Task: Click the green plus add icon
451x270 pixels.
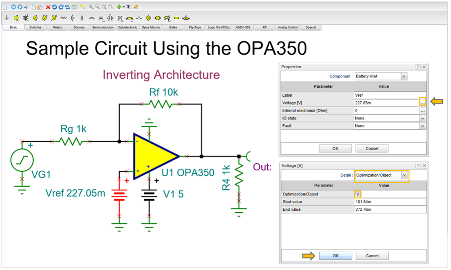Action: pyautogui.click(x=119, y=7)
